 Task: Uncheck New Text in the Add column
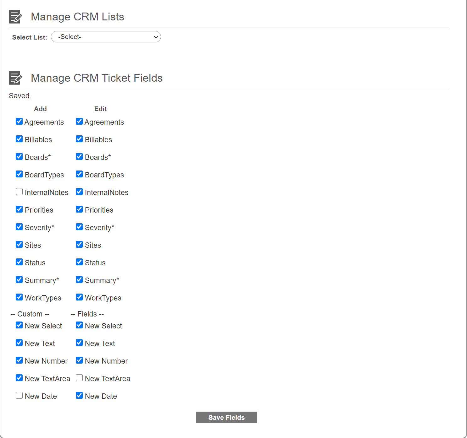tap(19, 343)
